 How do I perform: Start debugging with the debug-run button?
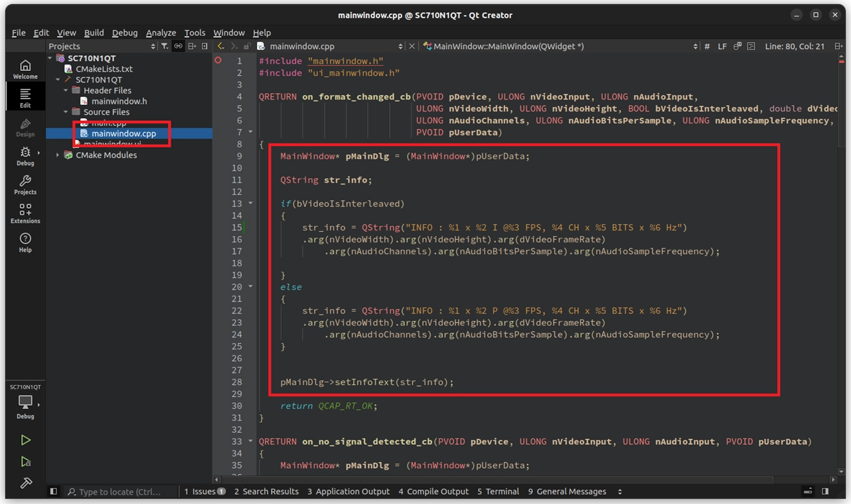point(25,462)
